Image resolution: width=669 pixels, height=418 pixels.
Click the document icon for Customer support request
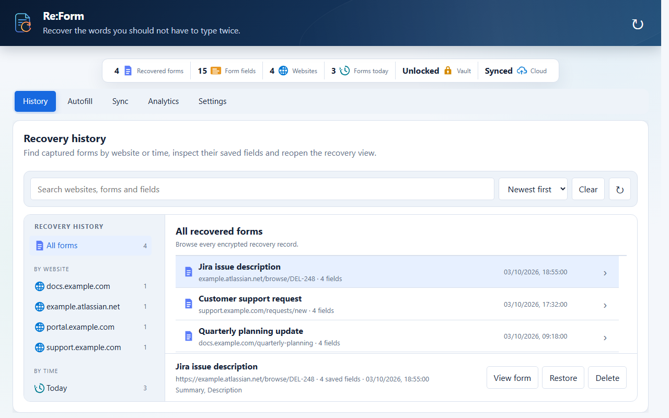[x=189, y=304]
